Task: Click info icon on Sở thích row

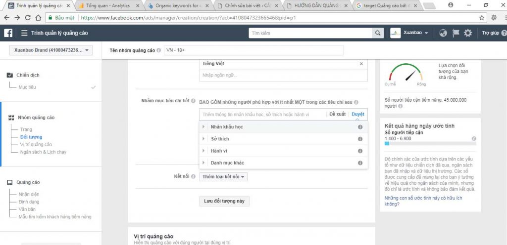Action: [x=360, y=139]
